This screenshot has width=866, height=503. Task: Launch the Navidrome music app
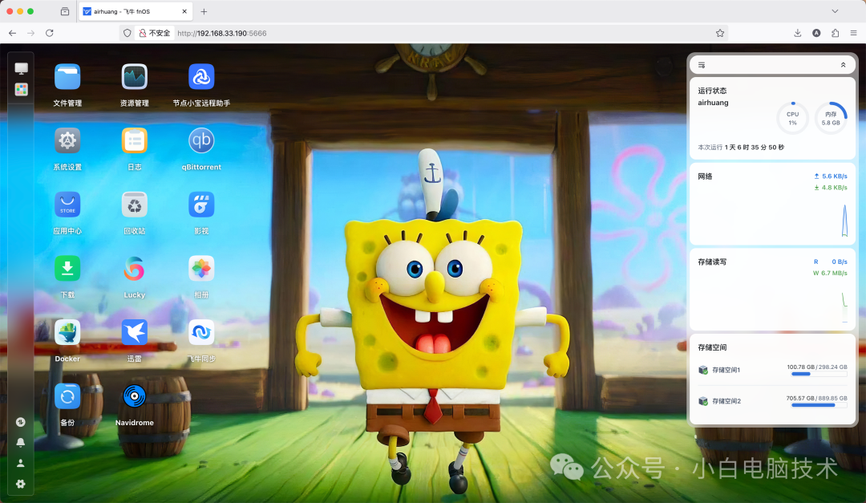[x=134, y=396]
